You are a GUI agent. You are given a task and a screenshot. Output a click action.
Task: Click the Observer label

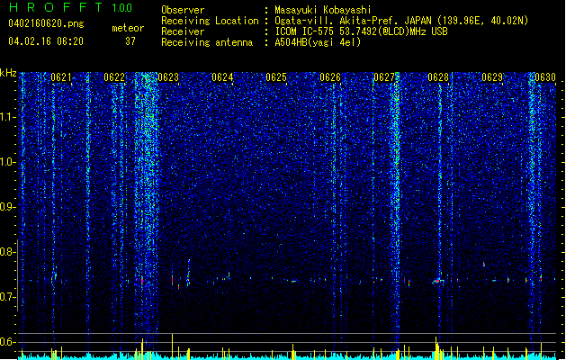coord(183,10)
